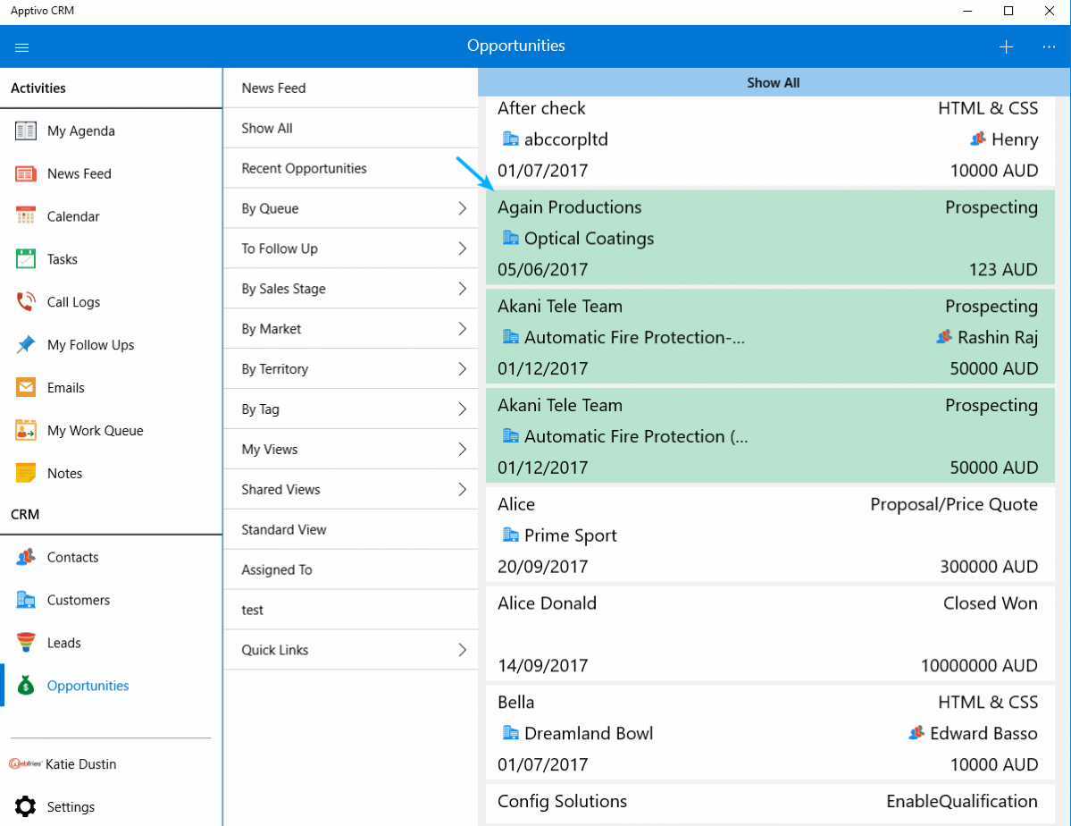Click the Optical Coatings customer link
The width and height of the screenshot is (1071, 826).
tap(589, 239)
